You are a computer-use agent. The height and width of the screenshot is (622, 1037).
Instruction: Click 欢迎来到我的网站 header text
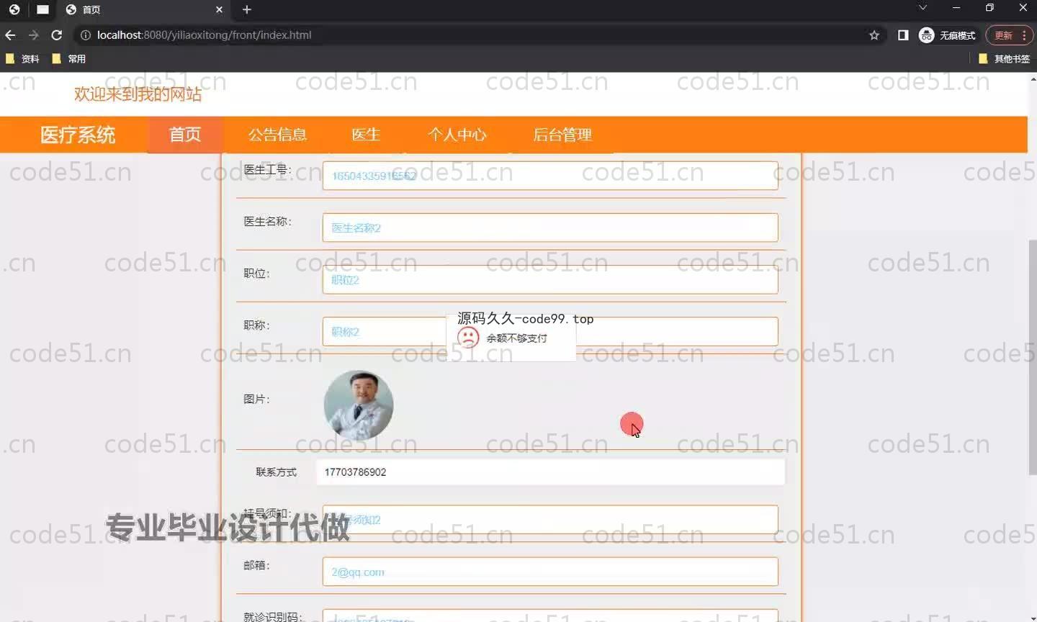(138, 94)
